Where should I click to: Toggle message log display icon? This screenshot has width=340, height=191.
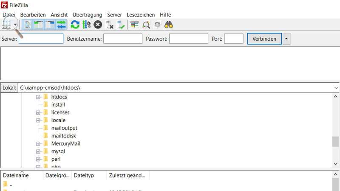point(28,25)
